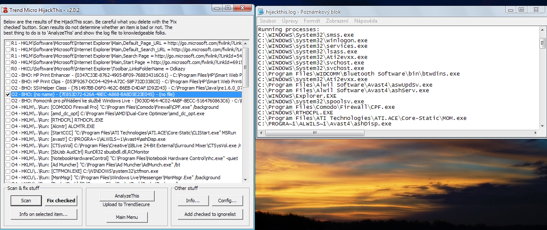Screen dimensions: 547x230
Task: Check the CTFMON.EXE entry checkbox
Action: [8, 171]
